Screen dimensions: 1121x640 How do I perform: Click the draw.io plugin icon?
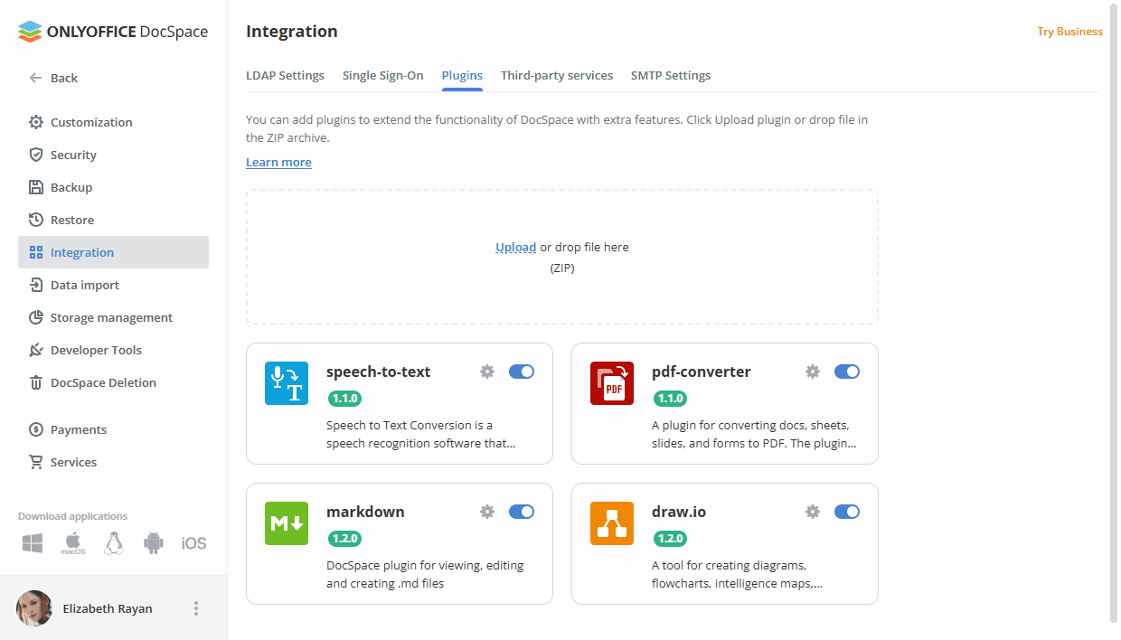pos(611,523)
